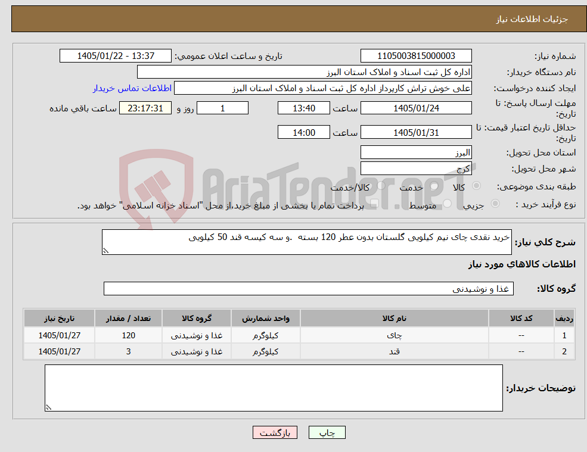This screenshot has height=452, width=587.
Task: Click the تاریخ نیاز column header
Action: coord(59,319)
